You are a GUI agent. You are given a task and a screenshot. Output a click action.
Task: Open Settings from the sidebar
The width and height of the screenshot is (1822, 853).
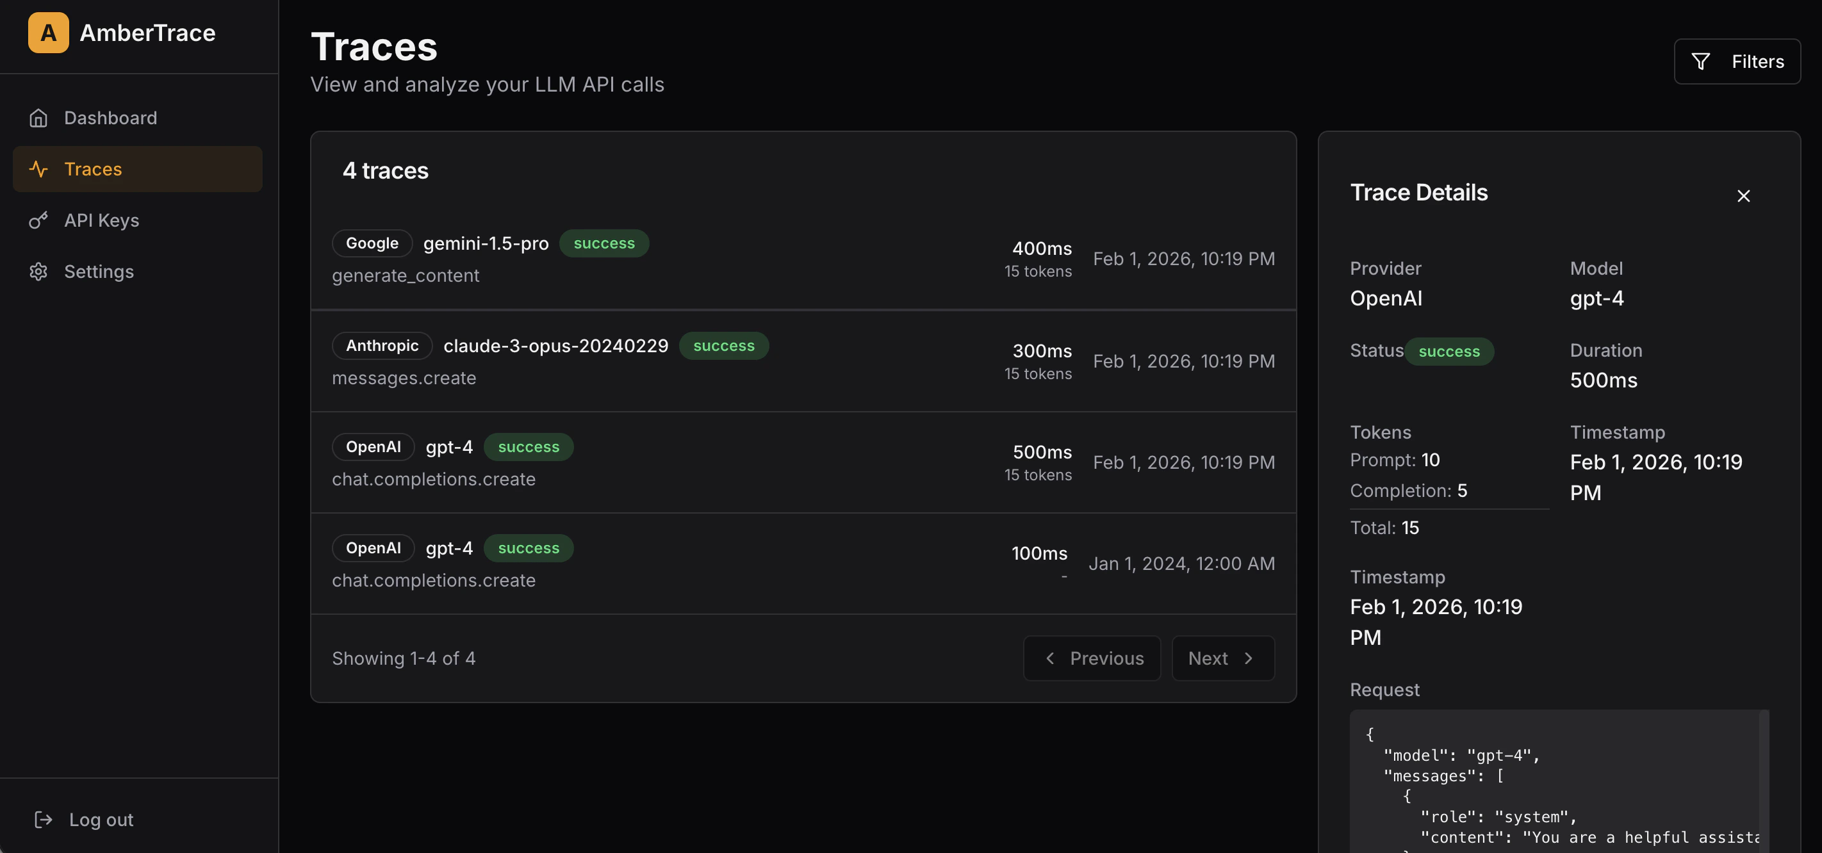click(99, 272)
